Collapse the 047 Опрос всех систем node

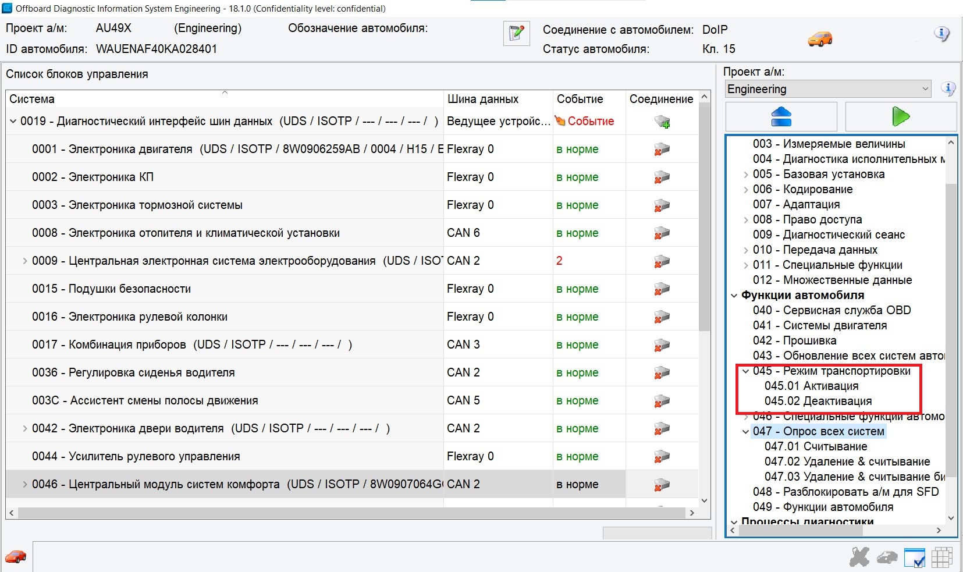point(745,432)
